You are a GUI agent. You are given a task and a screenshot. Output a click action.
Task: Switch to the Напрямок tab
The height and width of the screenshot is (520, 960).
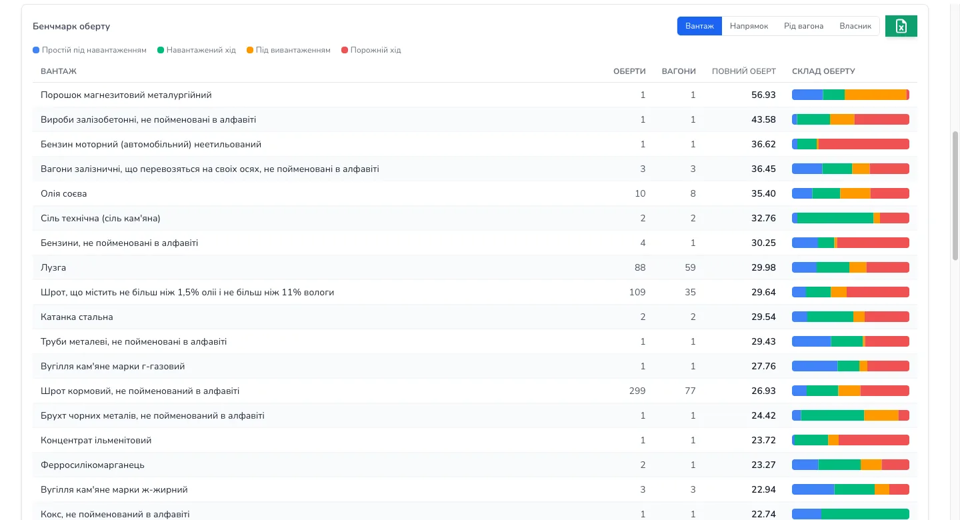tap(749, 26)
